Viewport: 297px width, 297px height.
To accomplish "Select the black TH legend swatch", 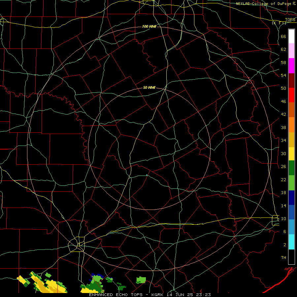I will 291,257.
